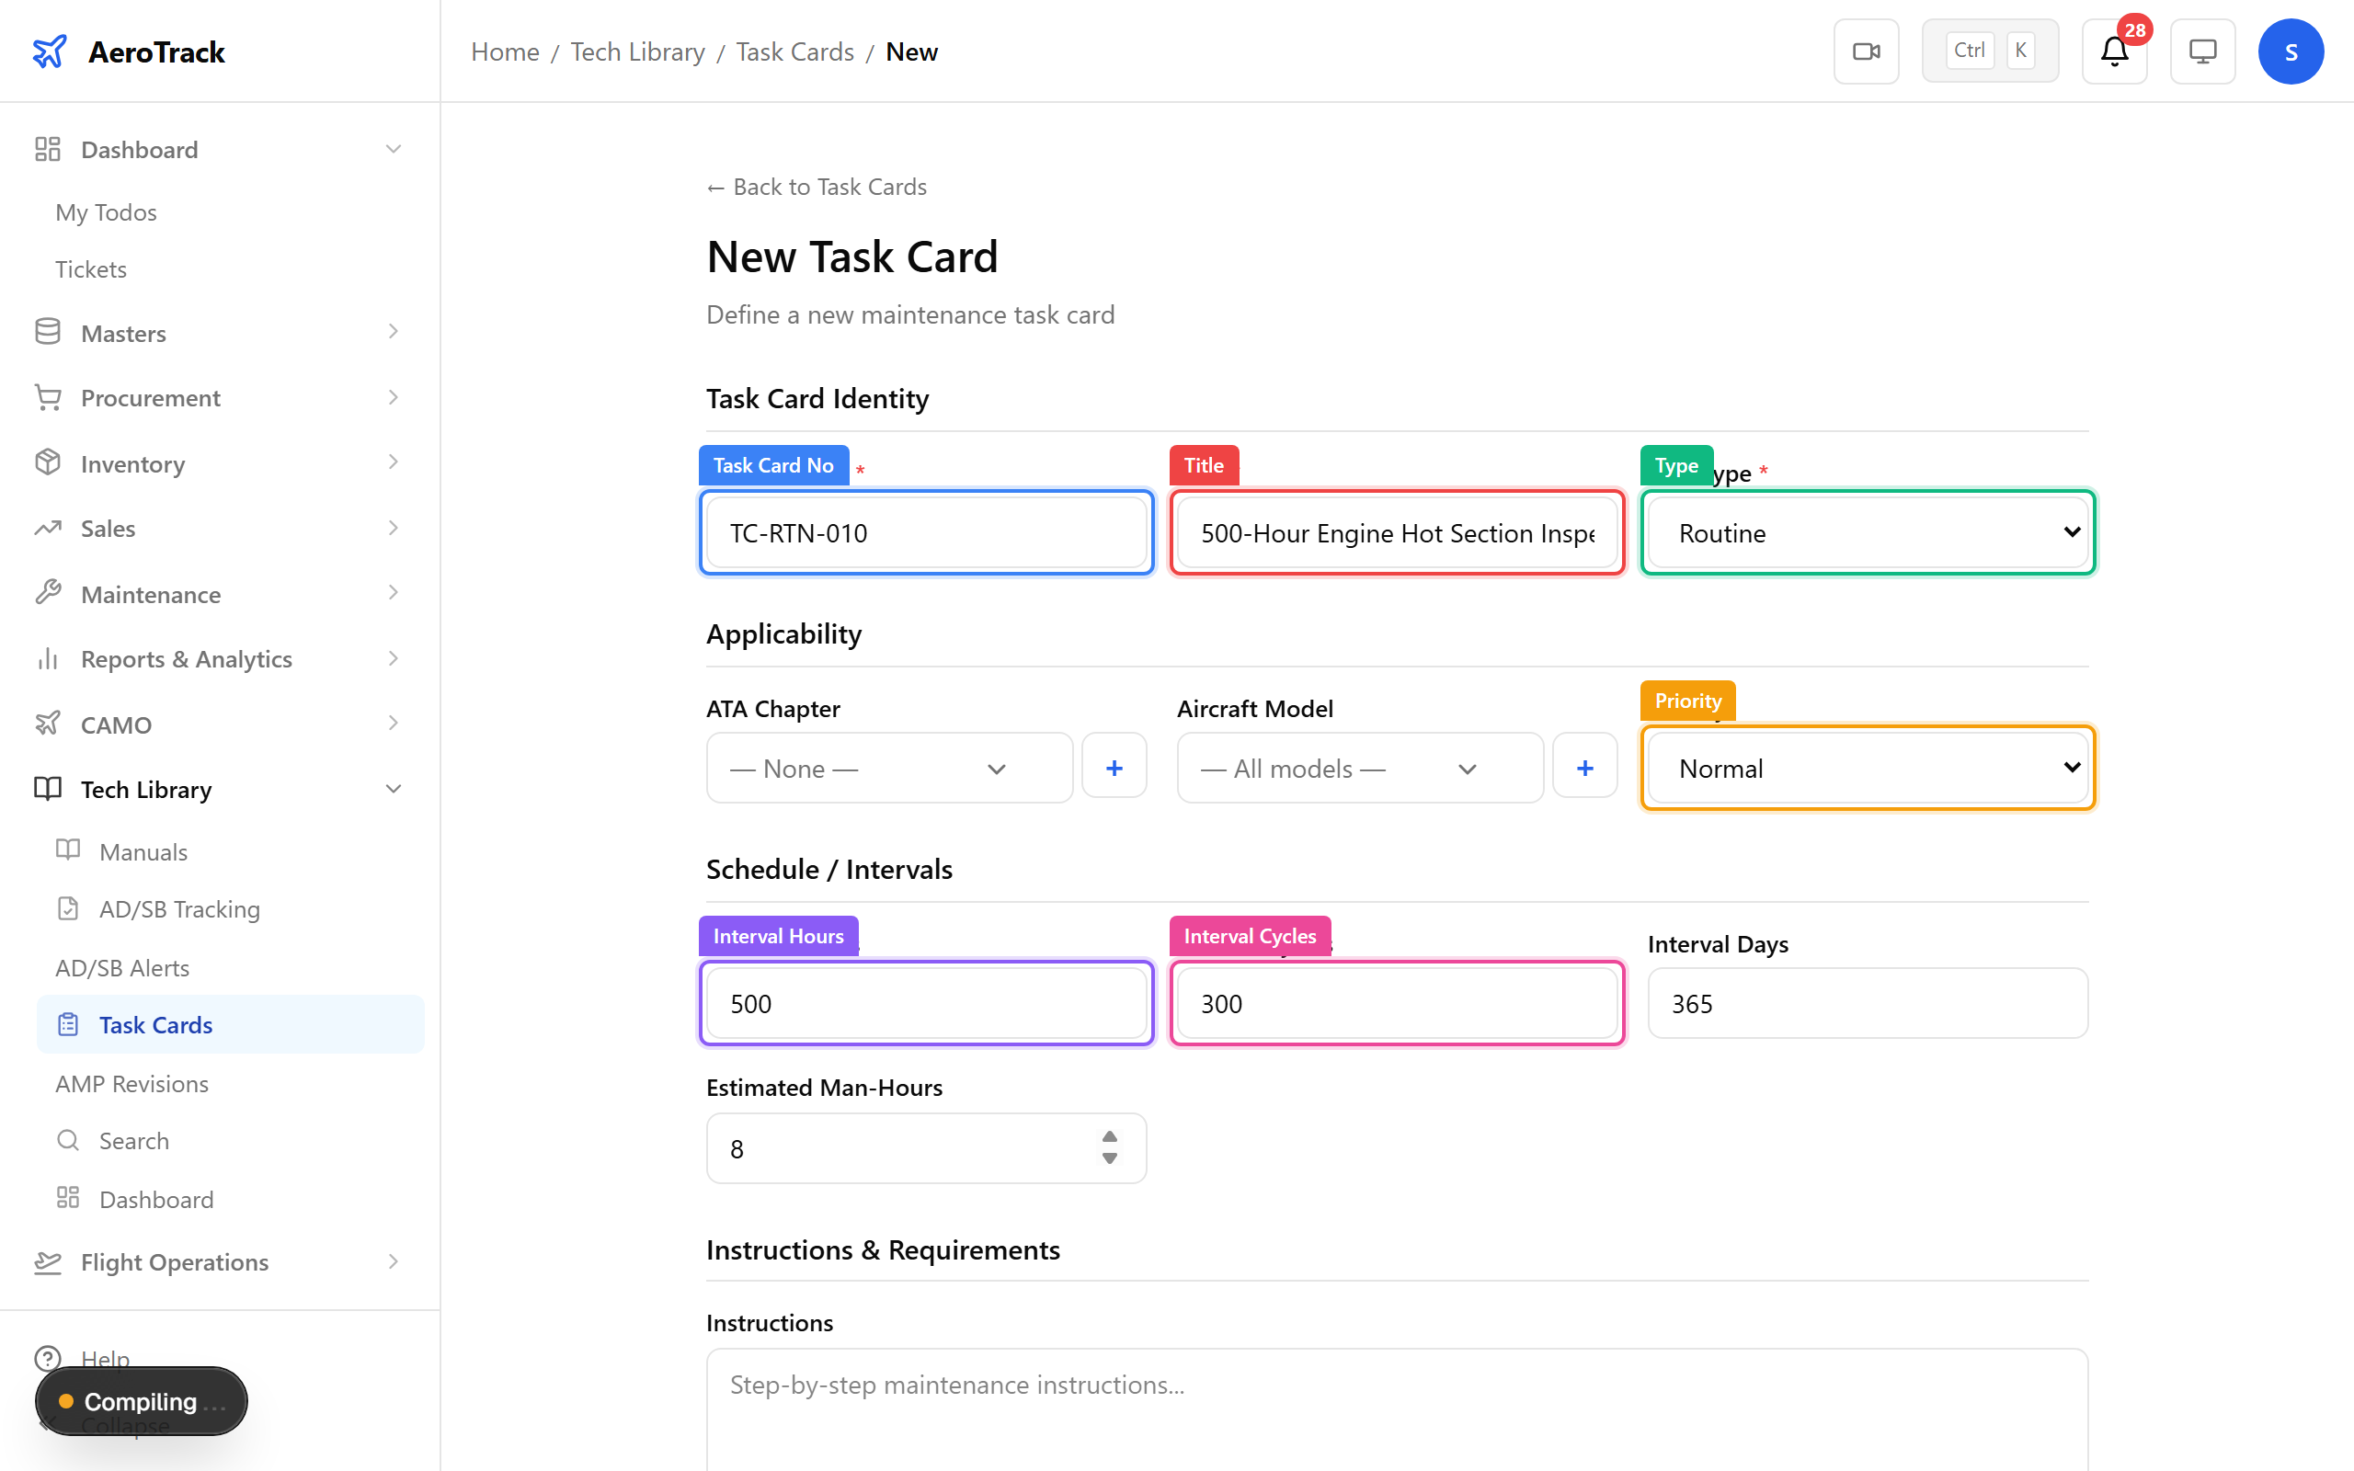Open the Type dropdown showing Routine
This screenshot has width=2354, height=1471.
point(1866,532)
